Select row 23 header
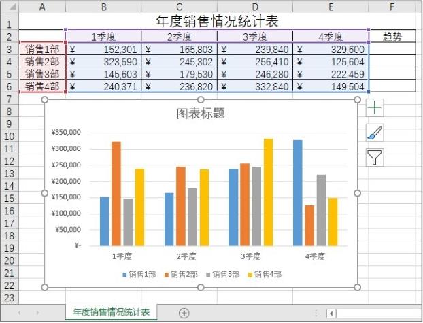This screenshot has height=323, width=423. click(9, 298)
